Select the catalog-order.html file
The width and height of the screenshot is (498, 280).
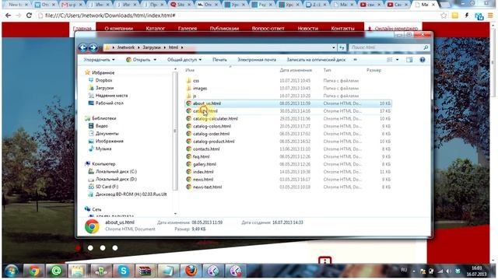pyautogui.click(x=211, y=134)
